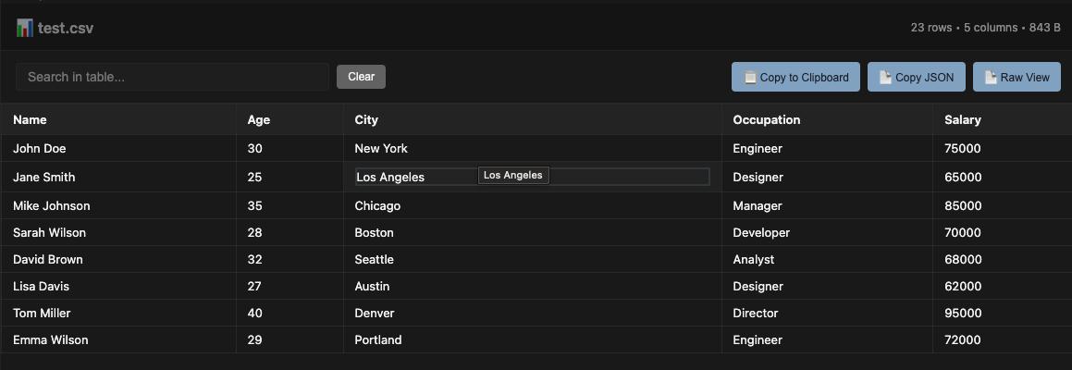Select Emma Wilson's name cell
This screenshot has width=1072, height=370.
[51, 339]
